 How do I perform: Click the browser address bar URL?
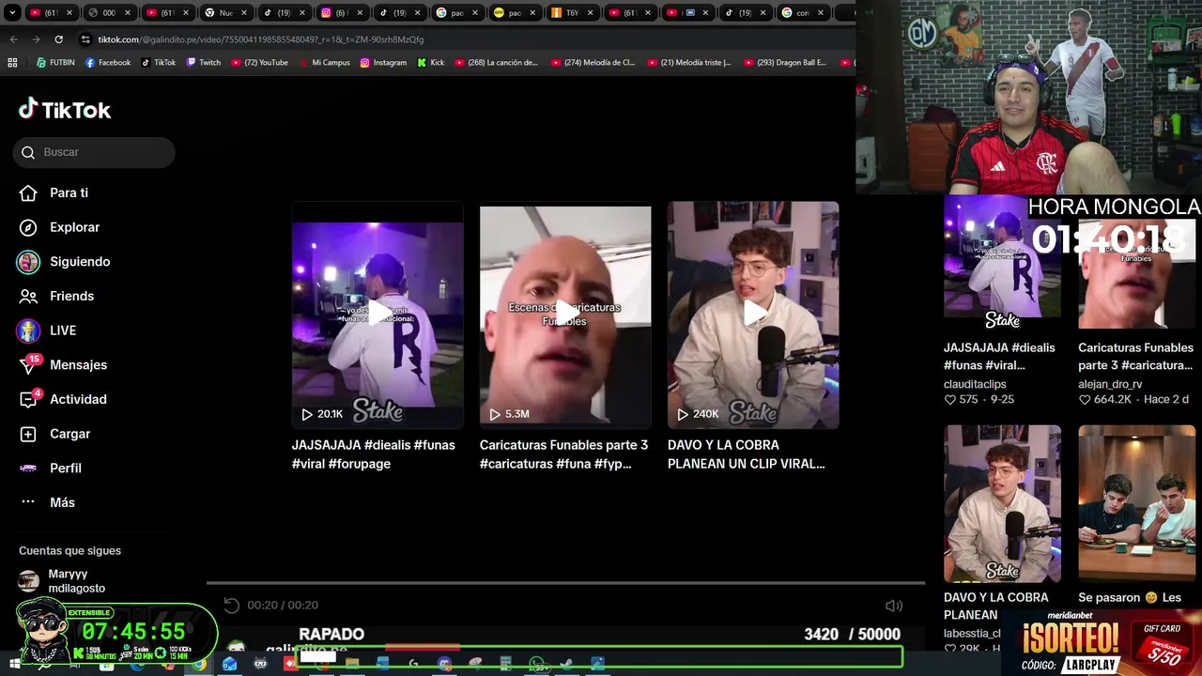[261, 39]
